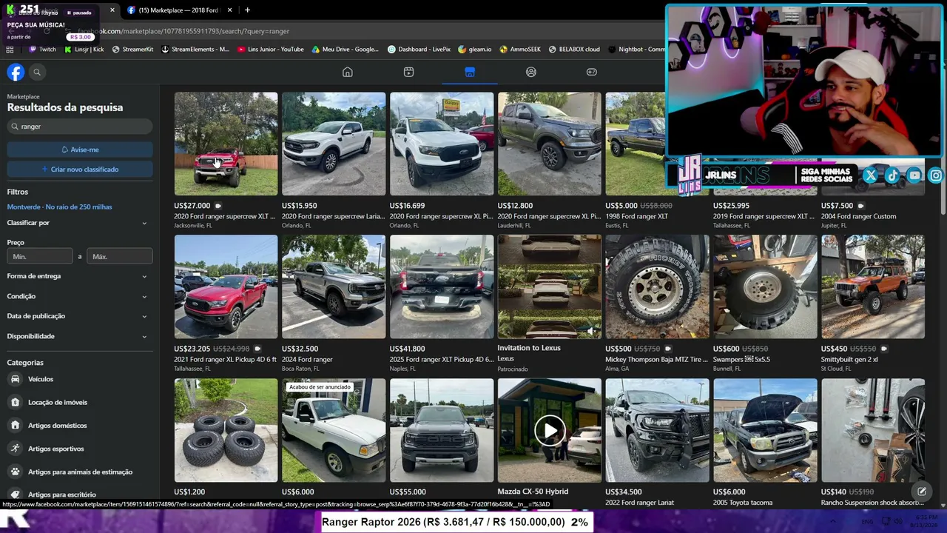947x533 pixels.
Task: Expand the Classificar por filter
Action: pos(78,223)
